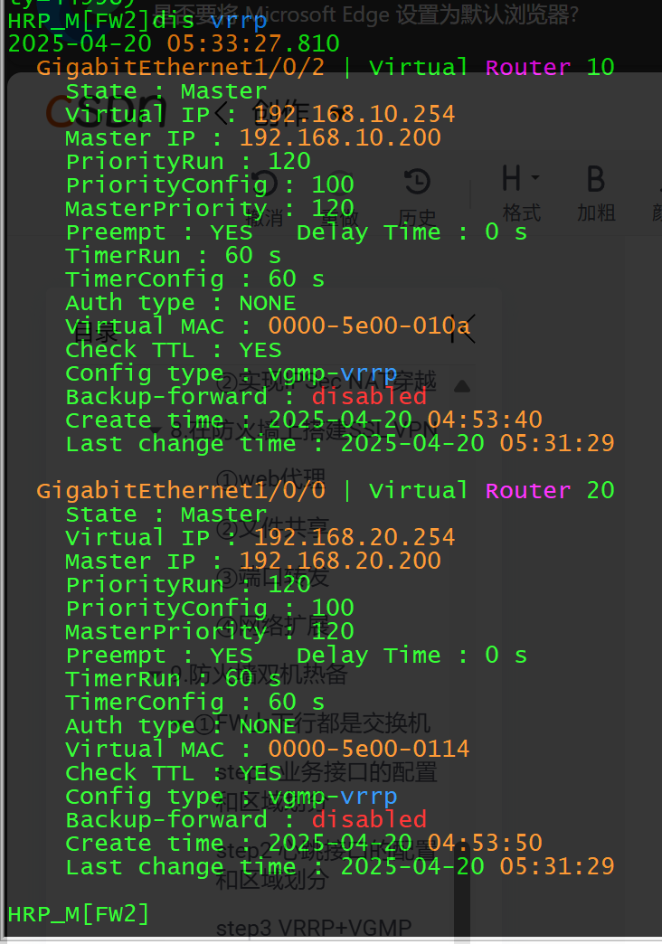Select step3 VRRP+VGMP outline entry
662x944 pixels.
[x=313, y=928]
